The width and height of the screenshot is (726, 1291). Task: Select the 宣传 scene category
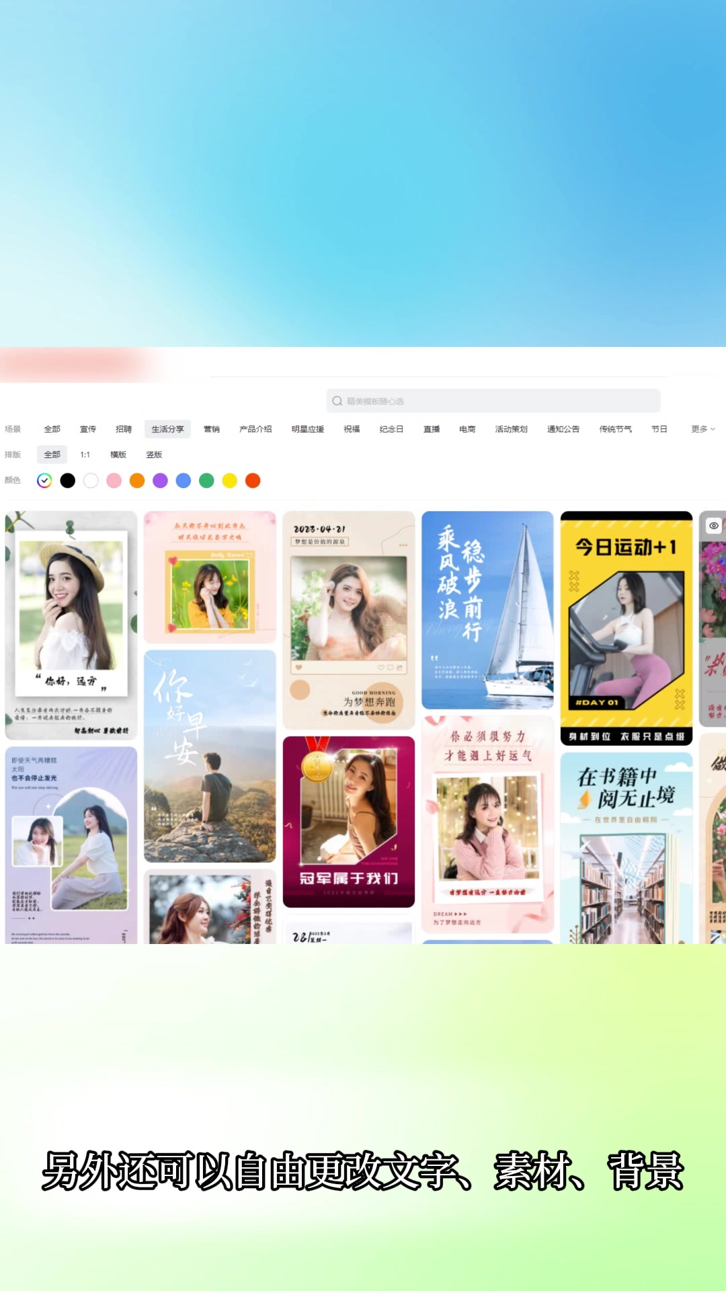click(88, 429)
